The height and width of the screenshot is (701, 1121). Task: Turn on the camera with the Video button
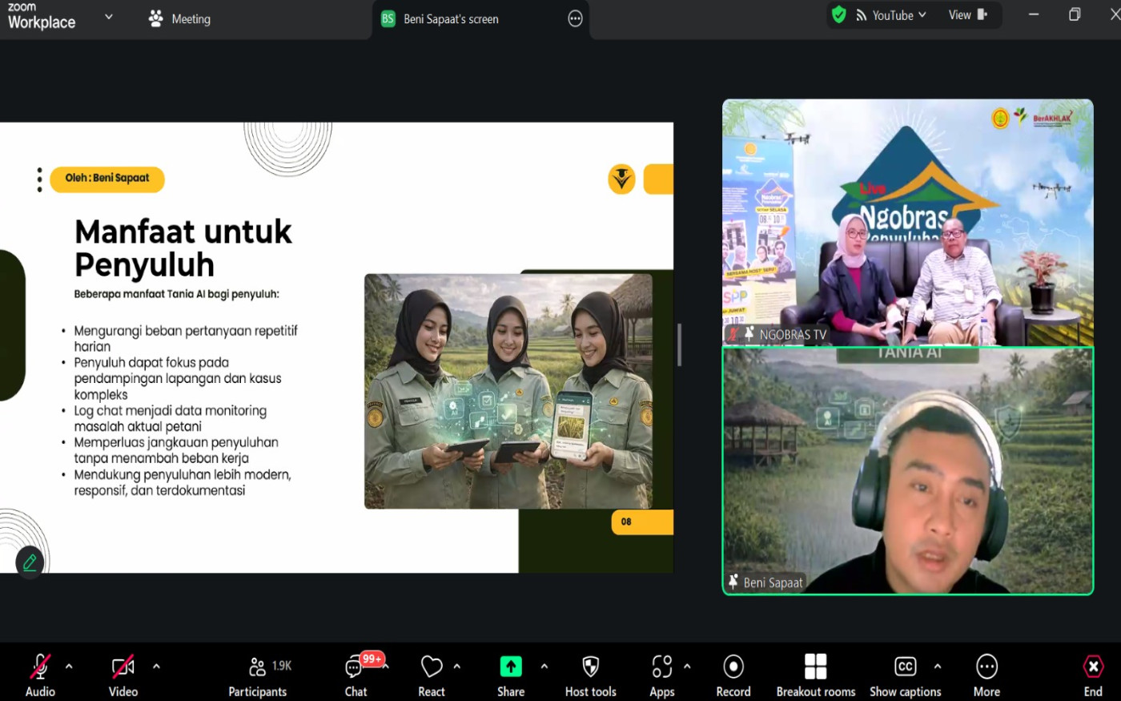tap(123, 667)
